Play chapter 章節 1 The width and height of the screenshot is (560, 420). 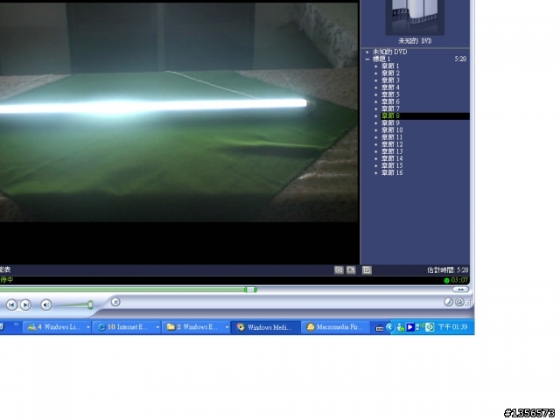coord(390,66)
